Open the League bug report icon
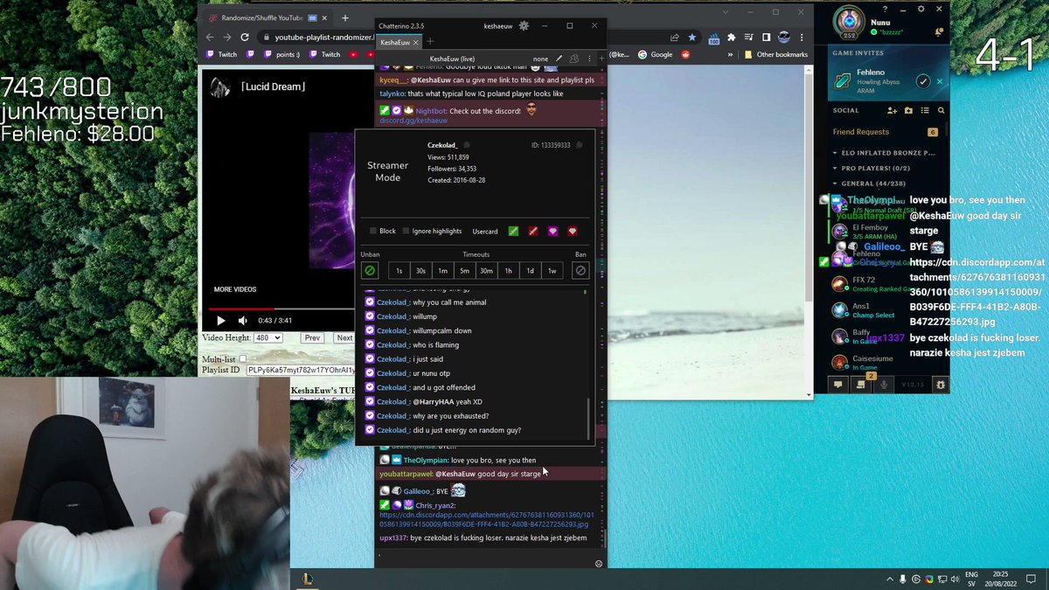The image size is (1049, 590). pos(941,385)
